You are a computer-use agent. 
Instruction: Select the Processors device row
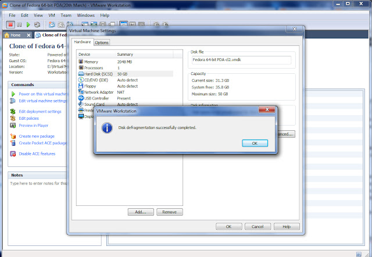[x=126, y=68]
